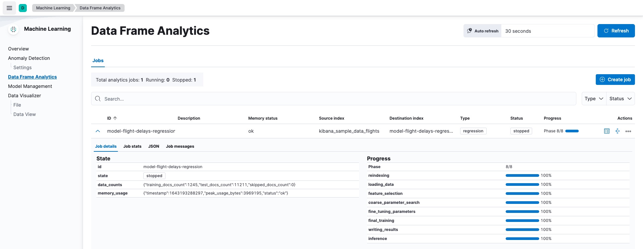643x249 pixels.
Task: Open the JSON tab
Action: coord(154,146)
